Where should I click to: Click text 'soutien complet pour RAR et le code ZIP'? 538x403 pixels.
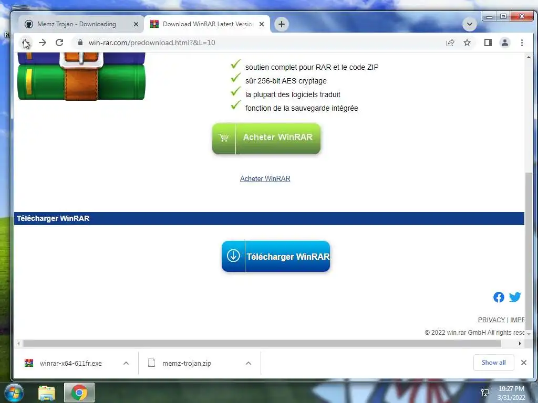pyautogui.click(x=312, y=67)
